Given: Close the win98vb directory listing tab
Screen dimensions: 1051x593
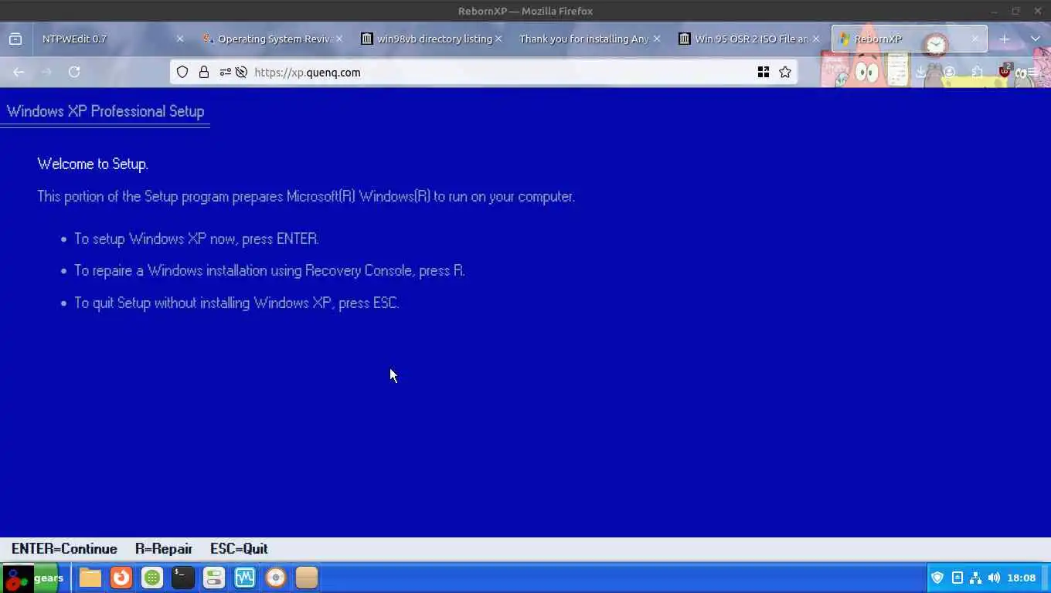Looking at the screenshot, I should pos(498,39).
